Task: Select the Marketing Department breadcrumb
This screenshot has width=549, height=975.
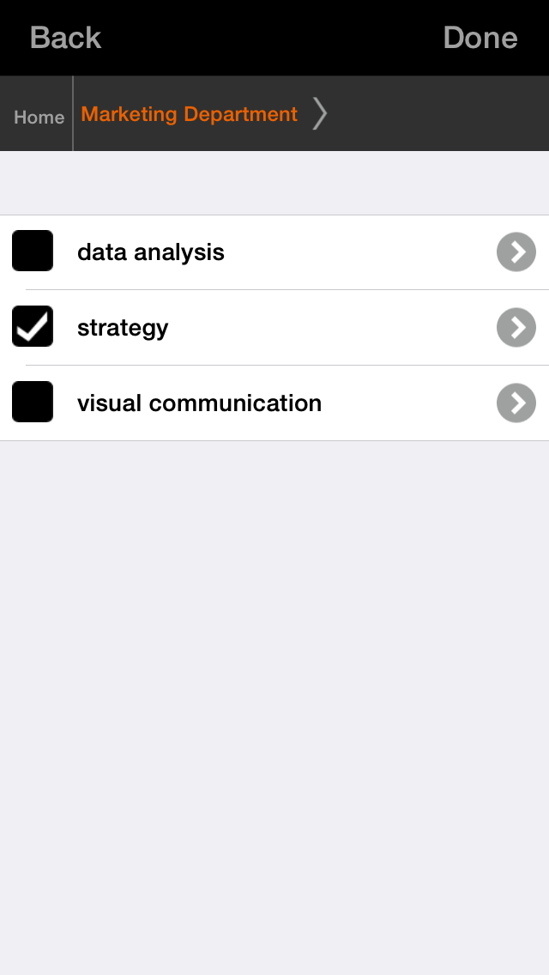Action: point(190,114)
